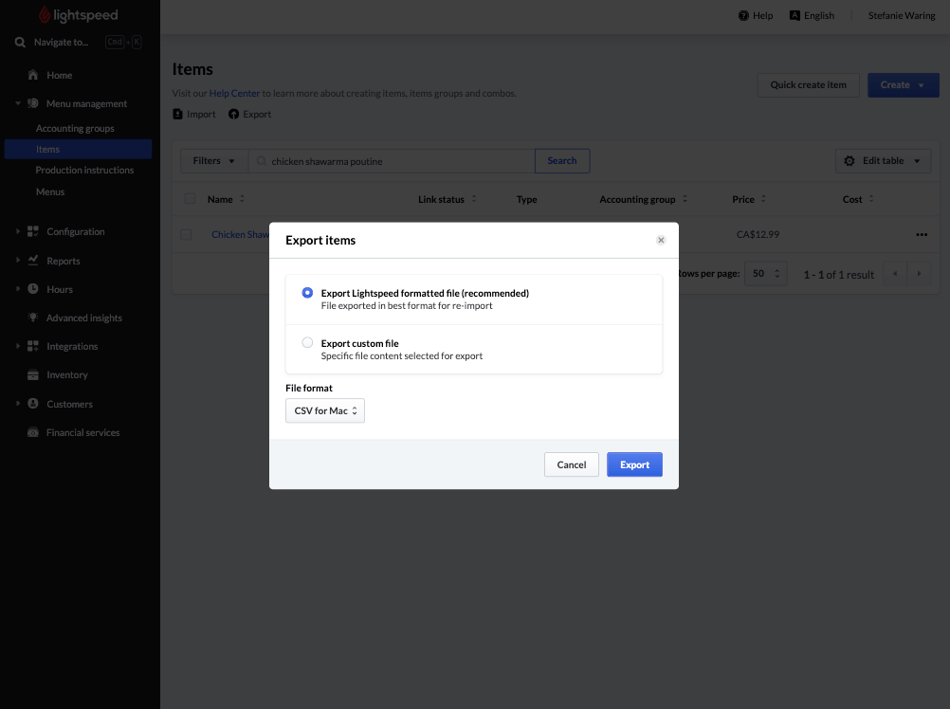
Task: Click the Export upload icon under Items
Action: [234, 114]
